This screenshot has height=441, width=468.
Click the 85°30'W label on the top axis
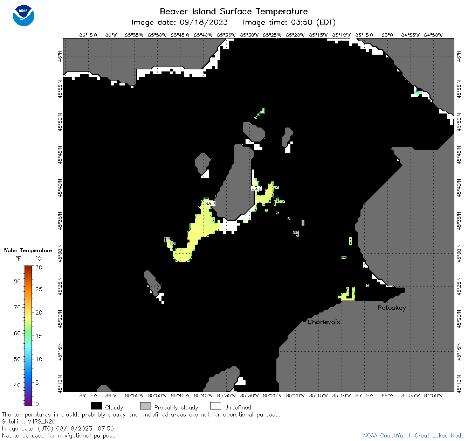coord(249,35)
